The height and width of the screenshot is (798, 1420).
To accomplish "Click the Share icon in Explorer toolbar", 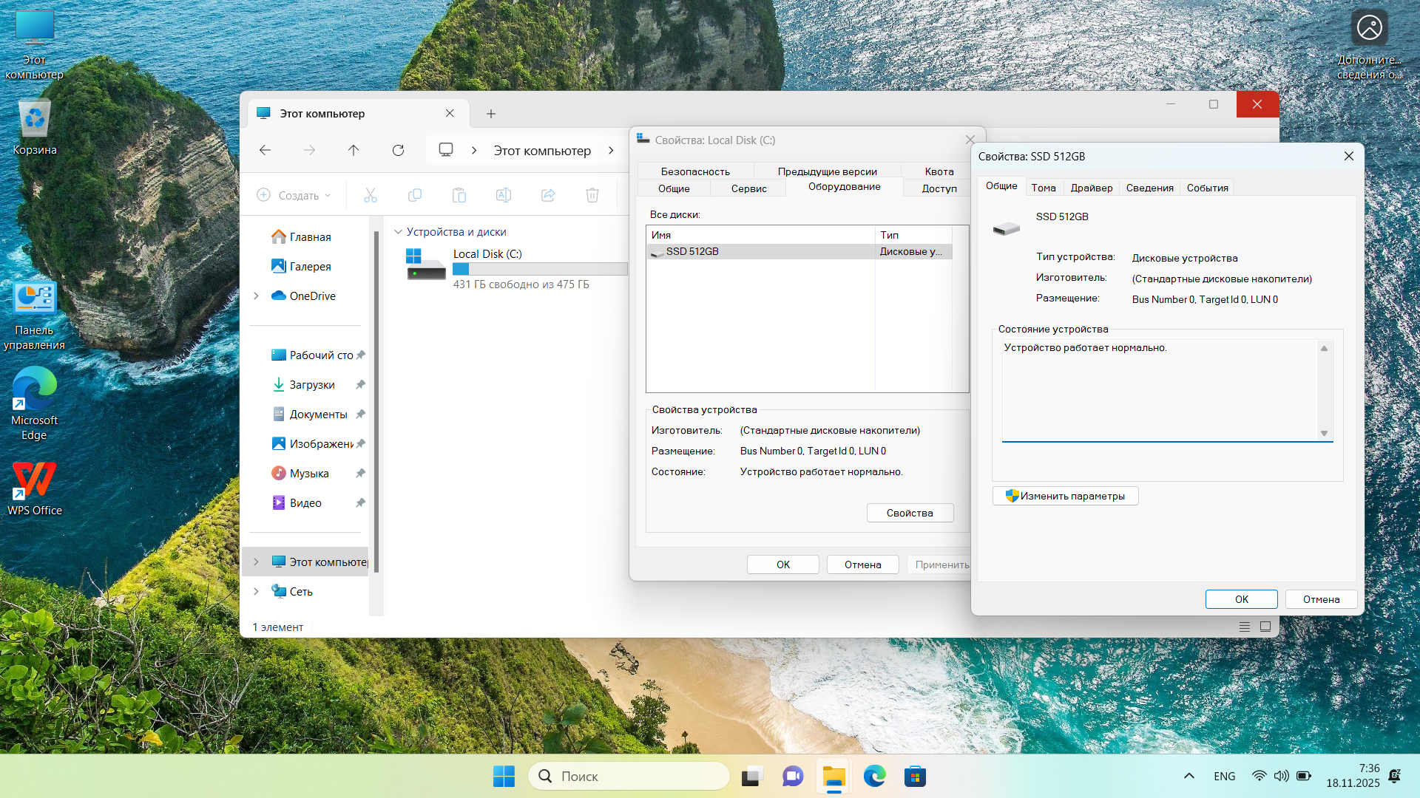I will 548,195.
